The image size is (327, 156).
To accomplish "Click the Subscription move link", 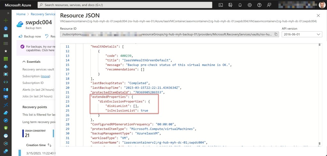I will click(45, 76).
